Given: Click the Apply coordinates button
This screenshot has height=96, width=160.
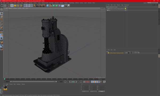Looking at the screenshot, I should (x=102, y=91).
